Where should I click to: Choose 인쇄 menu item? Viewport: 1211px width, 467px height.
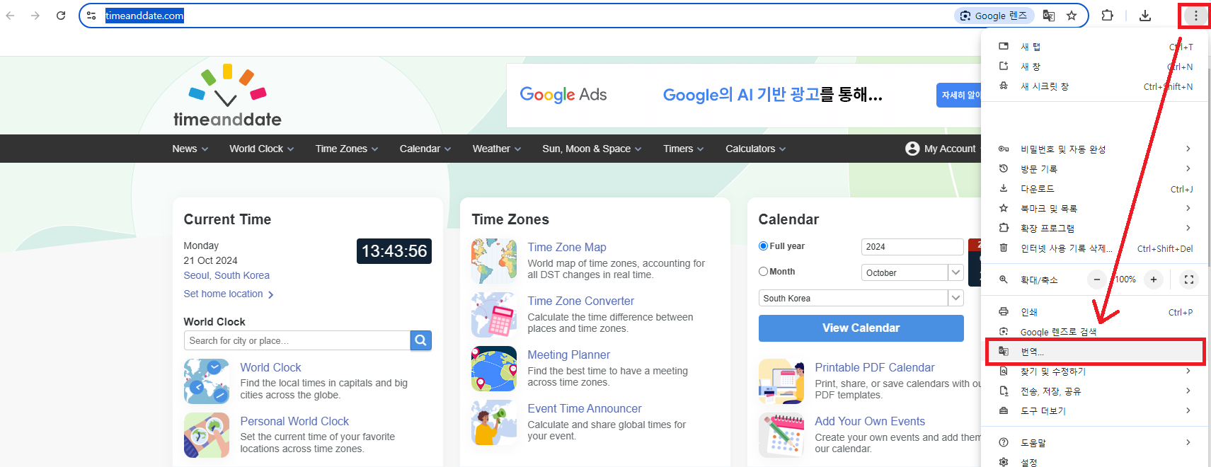pos(1095,311)
